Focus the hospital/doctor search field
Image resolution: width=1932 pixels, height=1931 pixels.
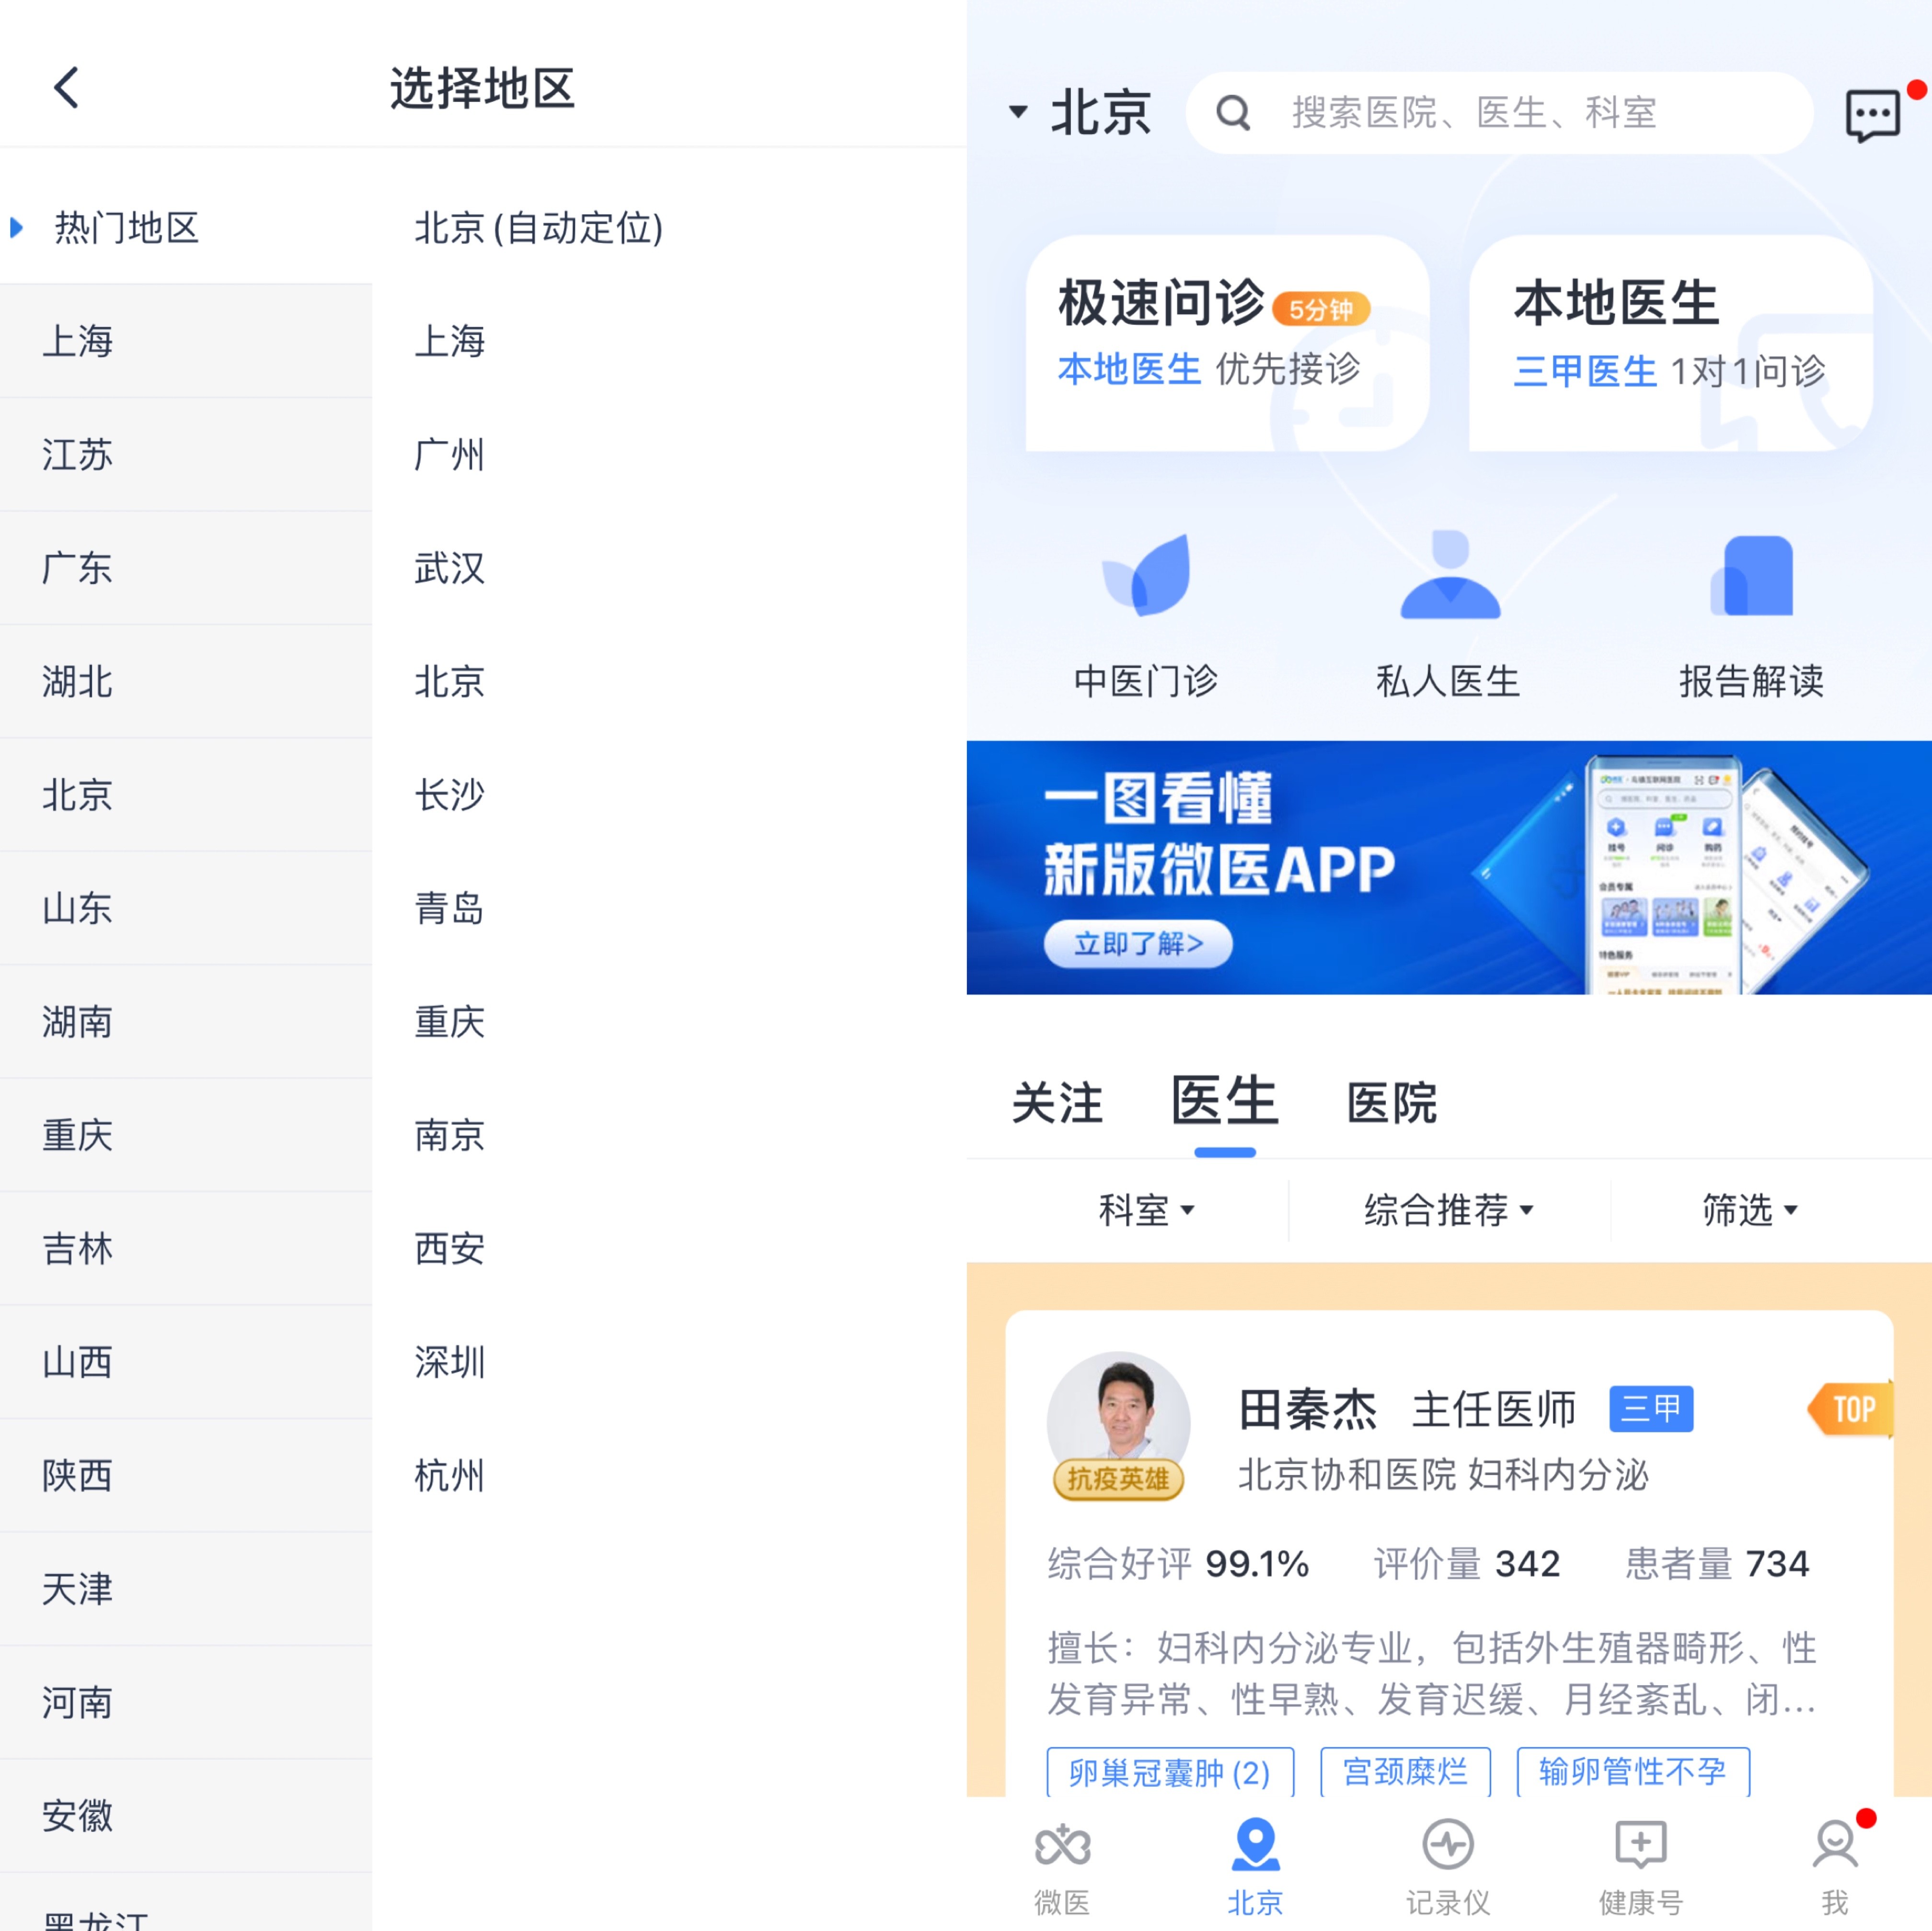1500,112
